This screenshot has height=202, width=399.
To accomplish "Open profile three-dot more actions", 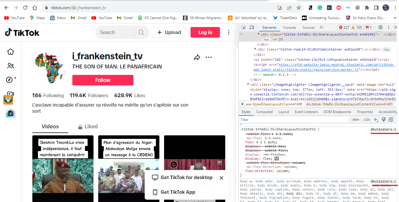I will coord(209,57).
